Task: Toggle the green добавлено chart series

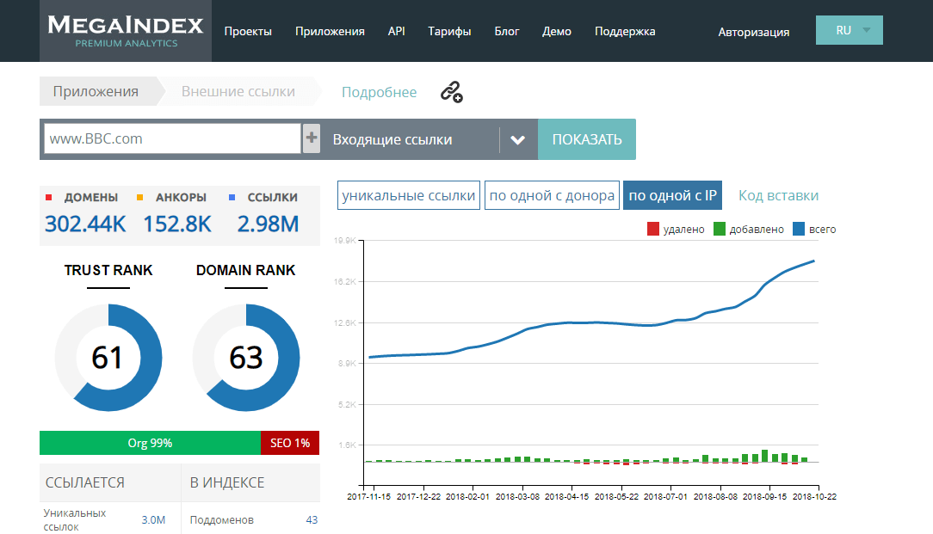Action: [x=720, y=229]
